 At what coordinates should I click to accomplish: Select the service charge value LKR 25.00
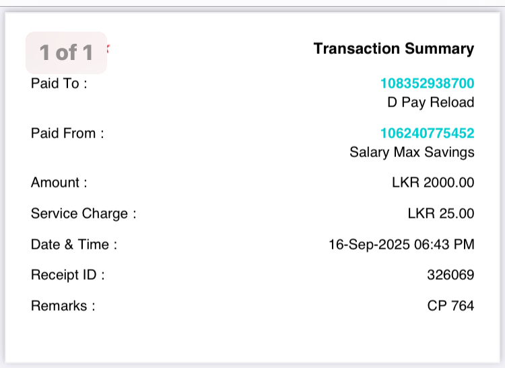tap(441, 214)
